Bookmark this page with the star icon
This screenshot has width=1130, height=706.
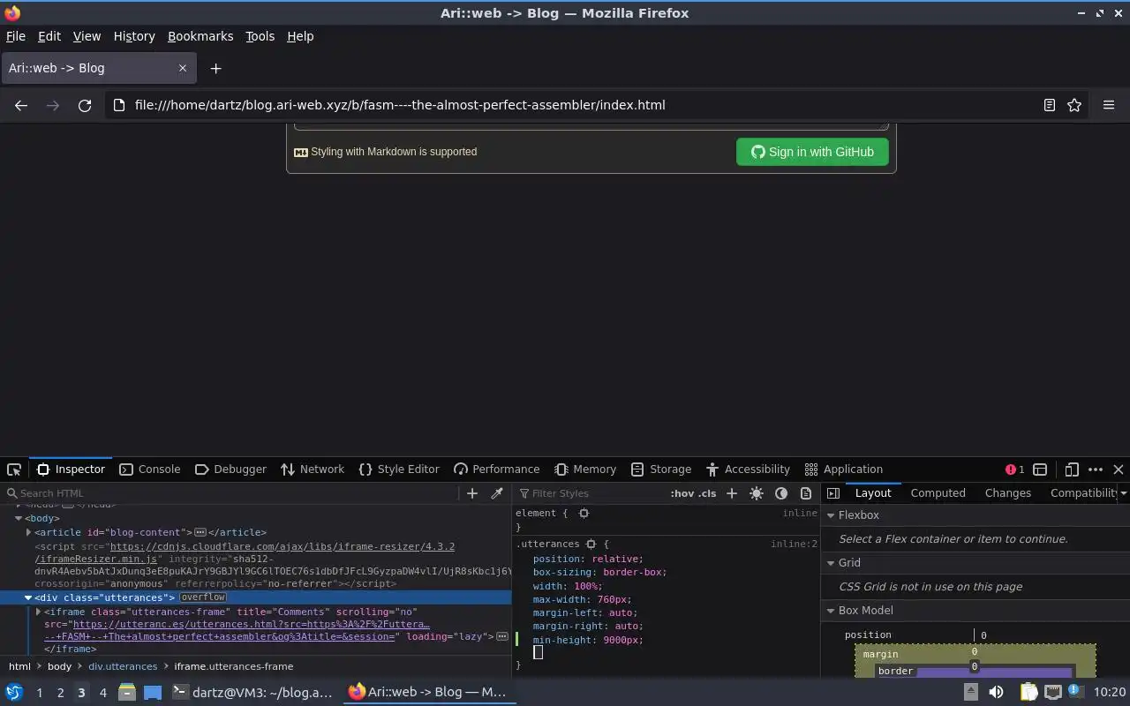click(x=1074, y=105)
